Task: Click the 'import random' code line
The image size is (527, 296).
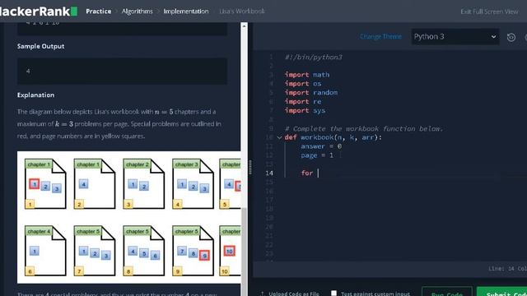Action: point(311,93)
